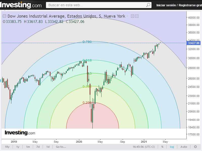Click the search magnifier icon
The width and height of the screenshot is (202, 151).
148,5
